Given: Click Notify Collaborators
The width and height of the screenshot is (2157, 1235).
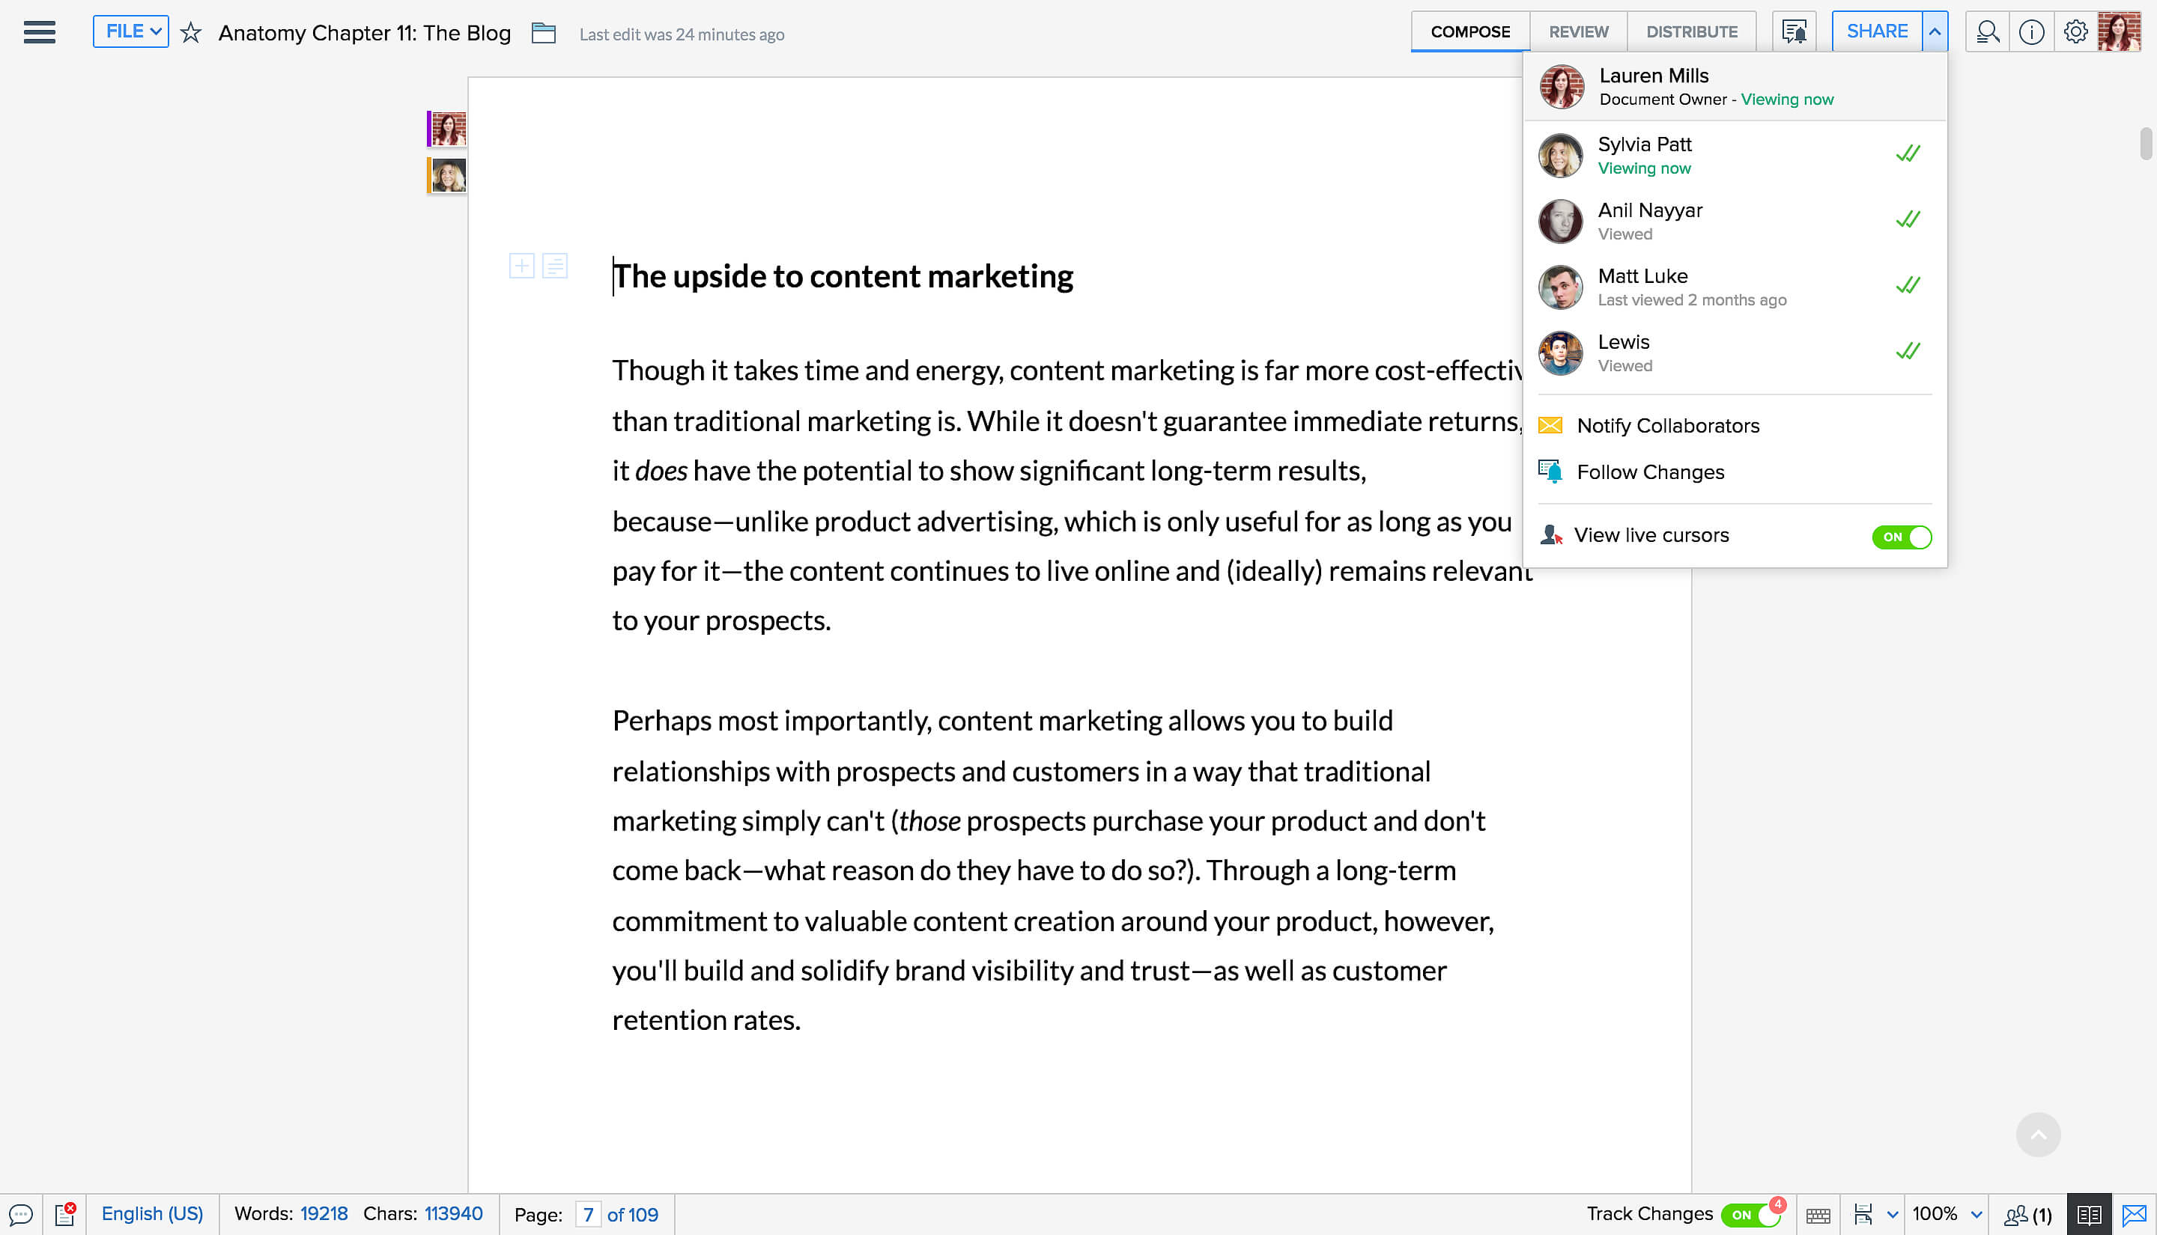Looking at the screenshot, I should click(x=1667, y=425).
